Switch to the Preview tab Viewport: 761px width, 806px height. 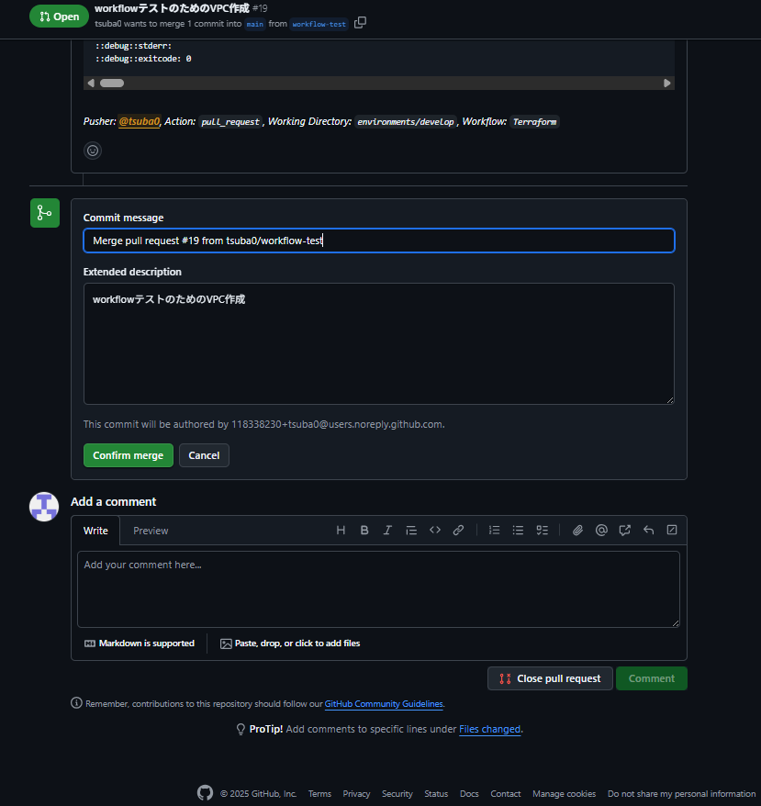[x=151, y=530]
